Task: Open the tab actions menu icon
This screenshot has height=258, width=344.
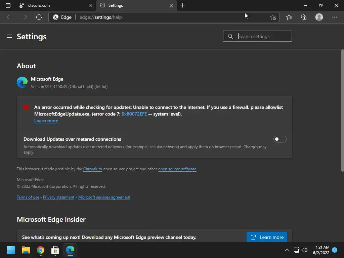Action: click(8, 5)
